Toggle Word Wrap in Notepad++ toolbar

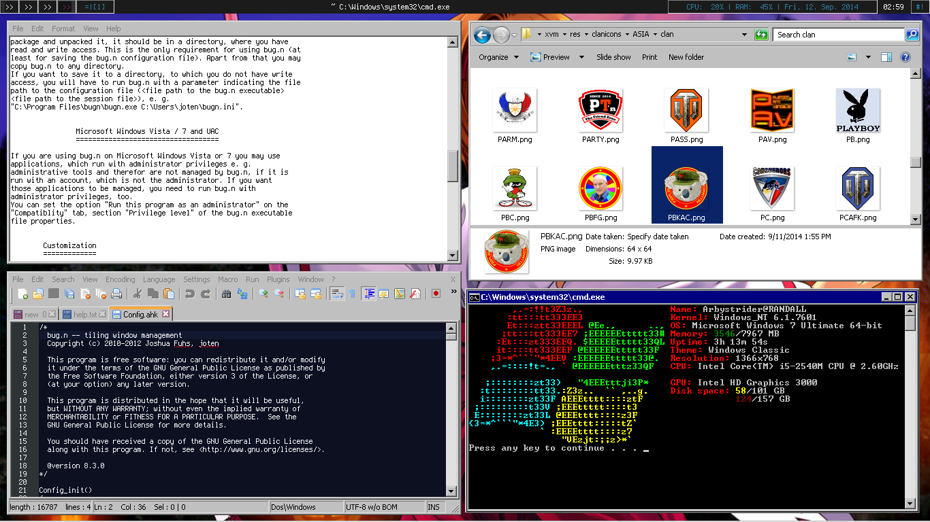click(336, 294)
